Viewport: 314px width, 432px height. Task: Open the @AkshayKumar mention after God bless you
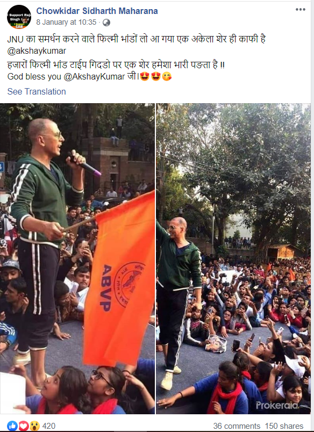[94, 76]
